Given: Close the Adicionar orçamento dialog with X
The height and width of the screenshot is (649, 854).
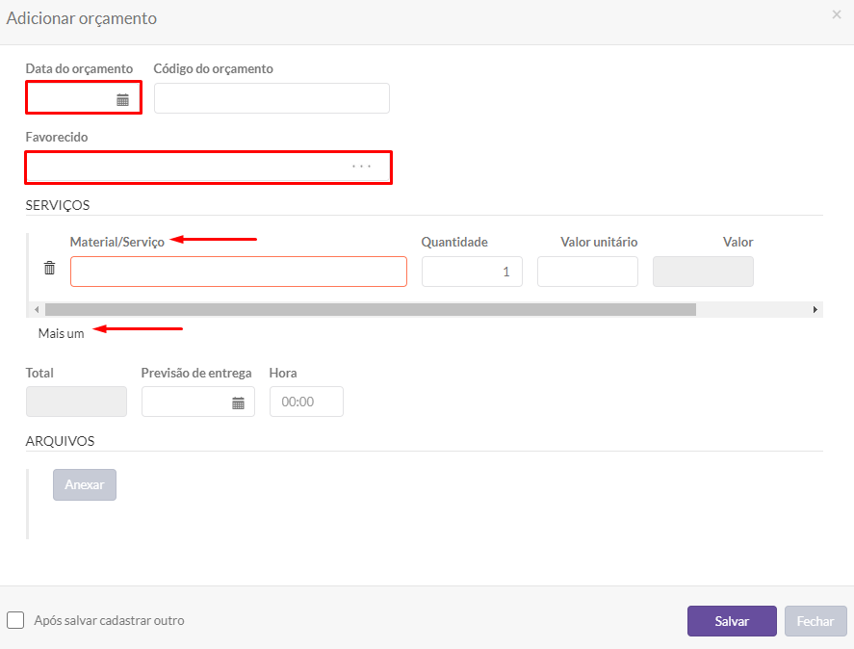Looking at the screenshot, I should click(x=837, y=14).
